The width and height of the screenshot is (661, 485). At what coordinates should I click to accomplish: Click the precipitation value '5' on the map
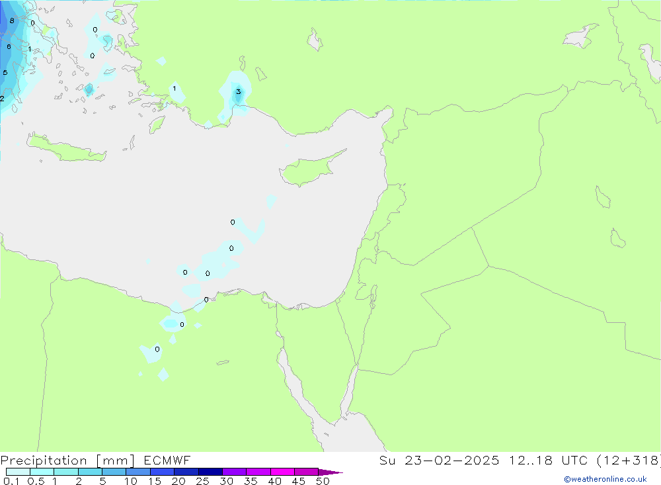click(5, 73)
